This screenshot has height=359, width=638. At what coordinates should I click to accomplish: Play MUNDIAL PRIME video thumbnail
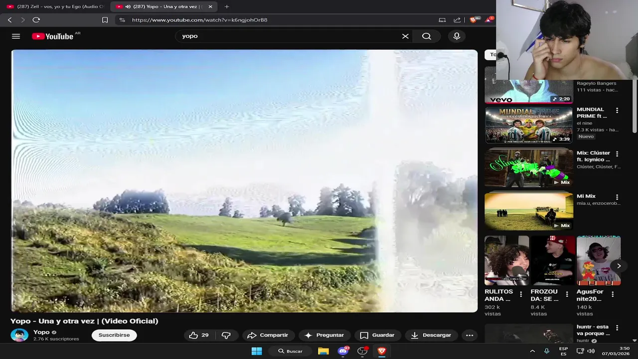click(x=529, y=125)
